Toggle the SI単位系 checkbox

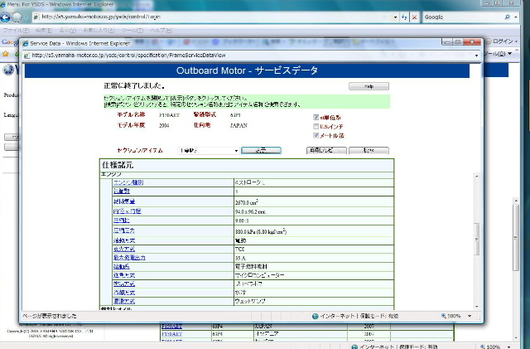coord(316,117)
